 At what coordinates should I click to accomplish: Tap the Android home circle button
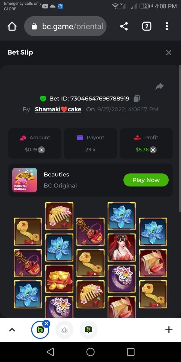coord(91,352)
